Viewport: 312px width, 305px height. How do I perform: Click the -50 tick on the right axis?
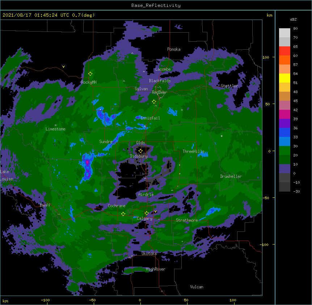click(266, 198)
